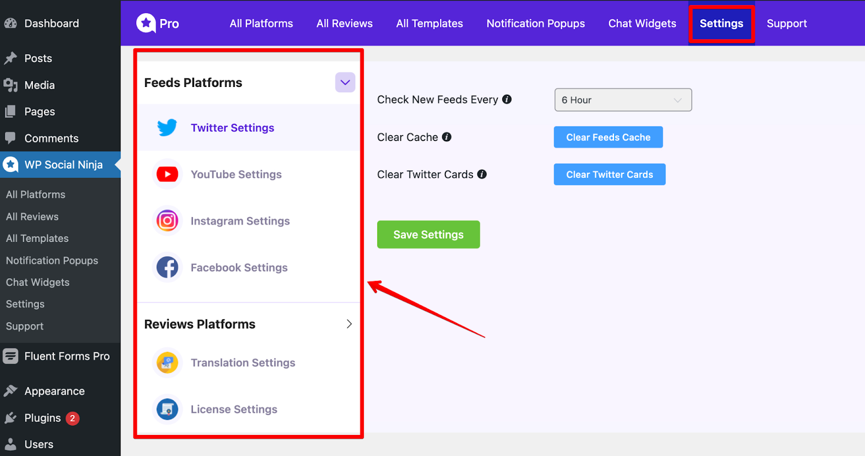Click info icon beside Clear Cache
The height and width of the screenshot is (456, 865).
[447, 137]
